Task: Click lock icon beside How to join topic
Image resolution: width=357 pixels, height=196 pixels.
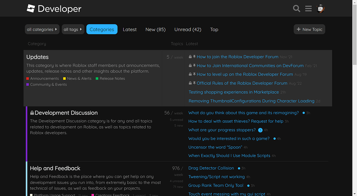Action: click(190, 57)
